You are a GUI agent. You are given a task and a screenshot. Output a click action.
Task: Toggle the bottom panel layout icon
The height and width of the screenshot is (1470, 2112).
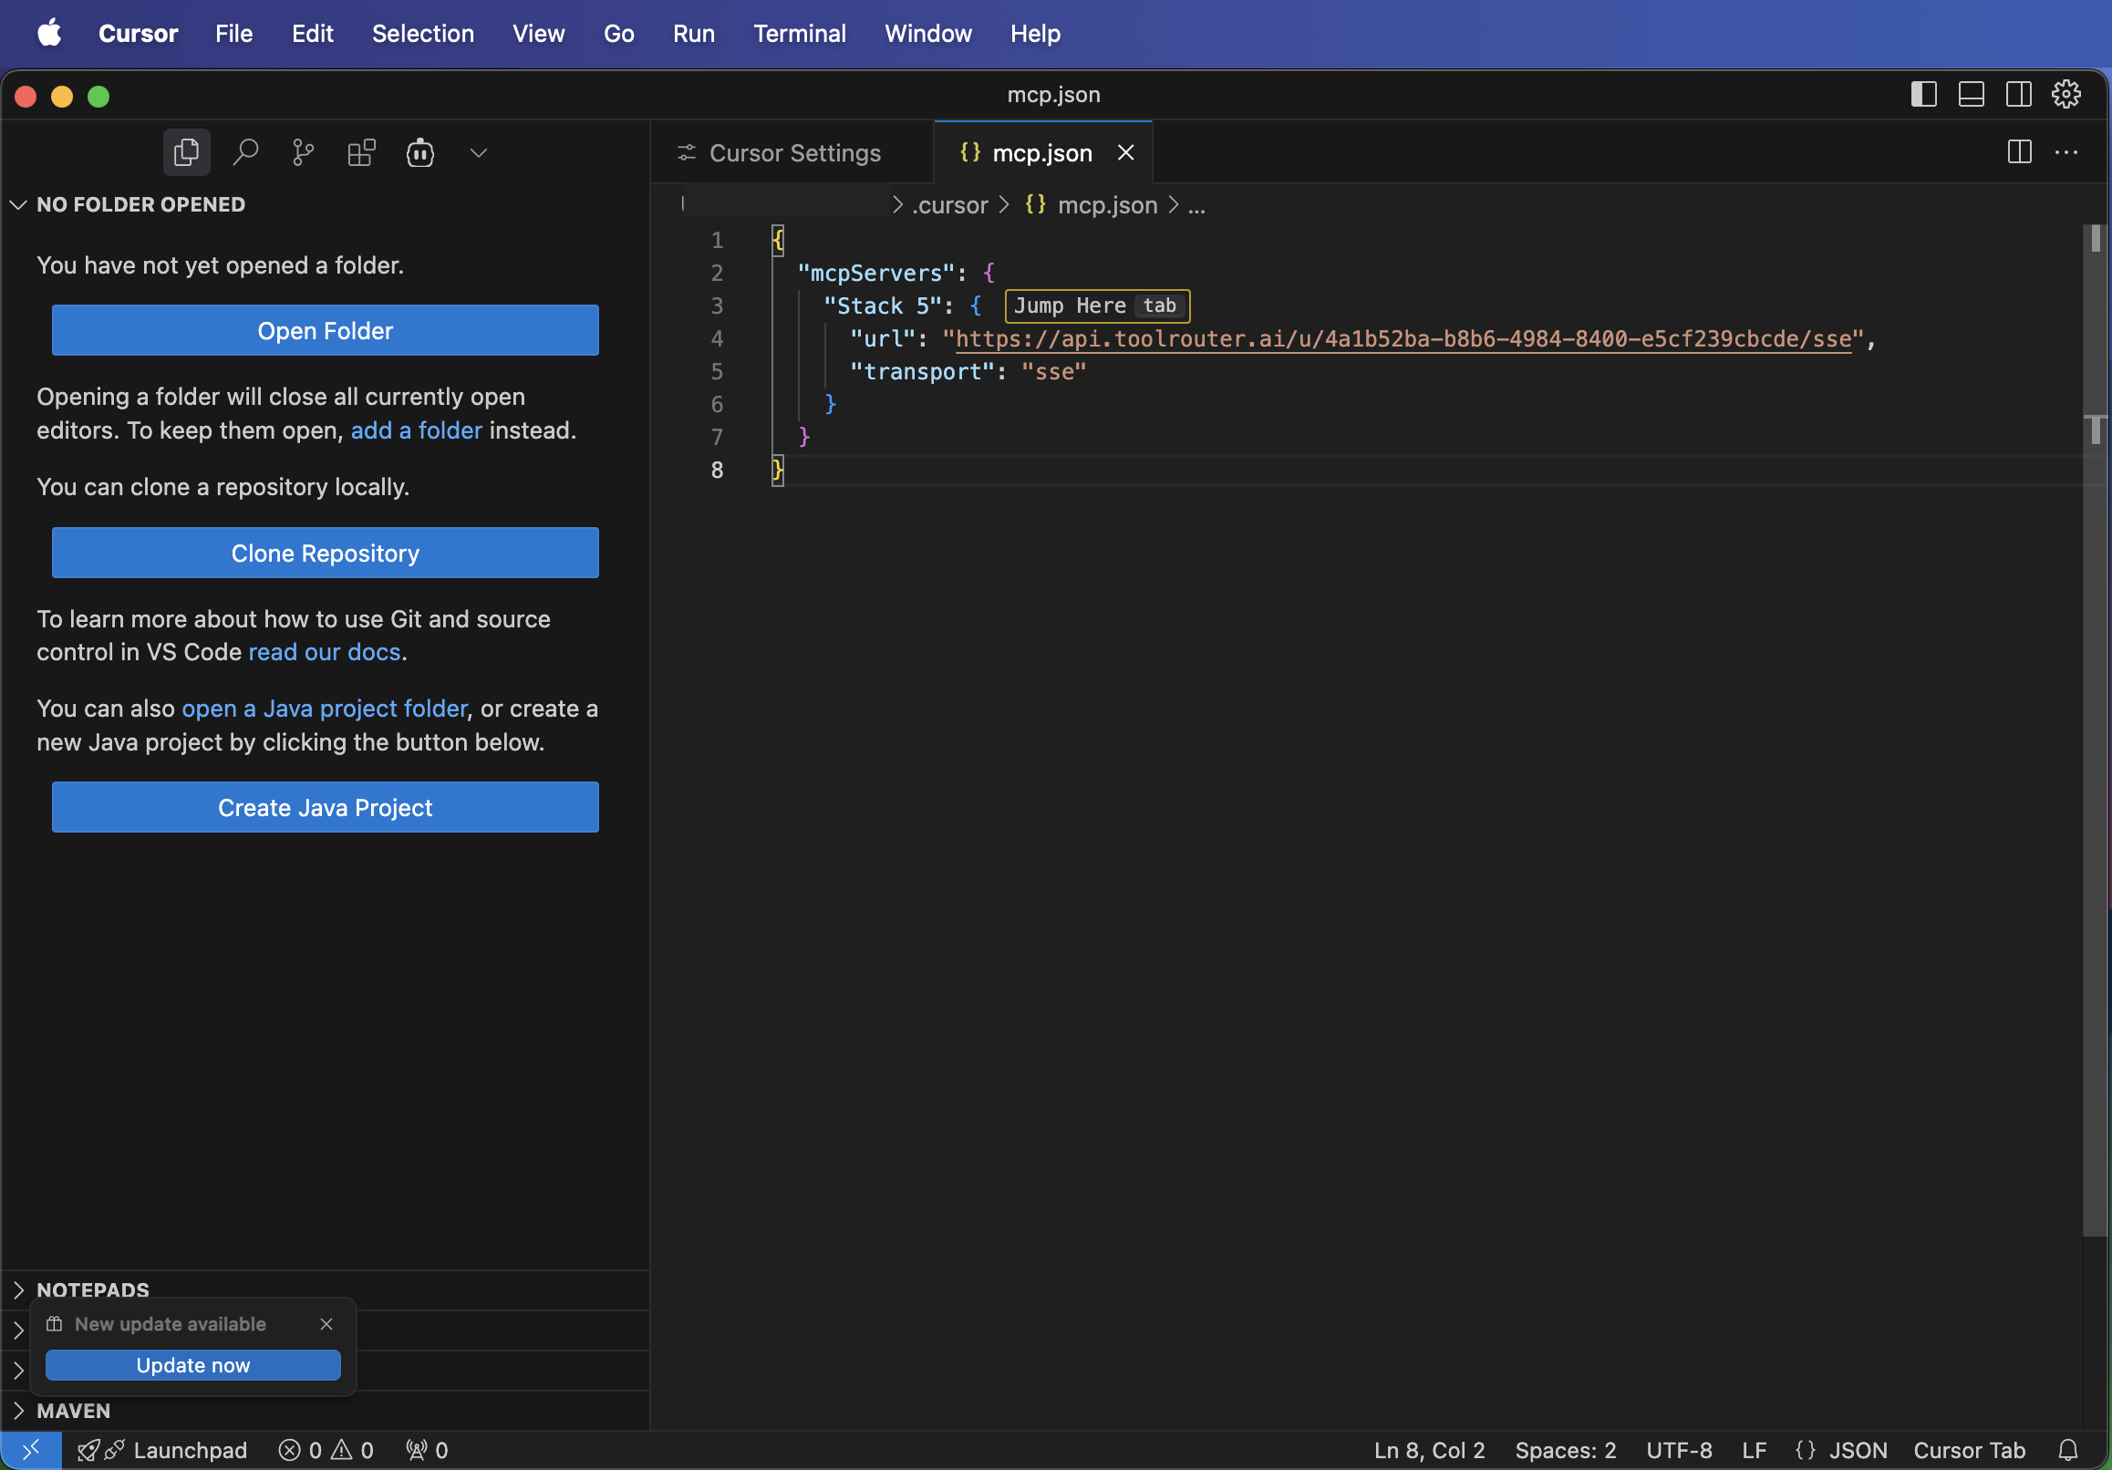[1972, 94]
